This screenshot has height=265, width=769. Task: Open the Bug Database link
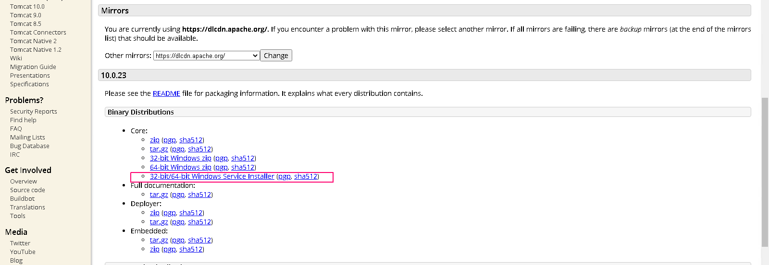click(30, 146)
